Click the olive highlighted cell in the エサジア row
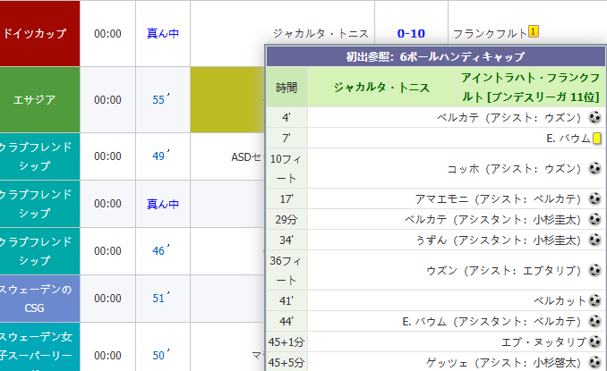Viewport: 607px width, 371px height. coord(227,100)
